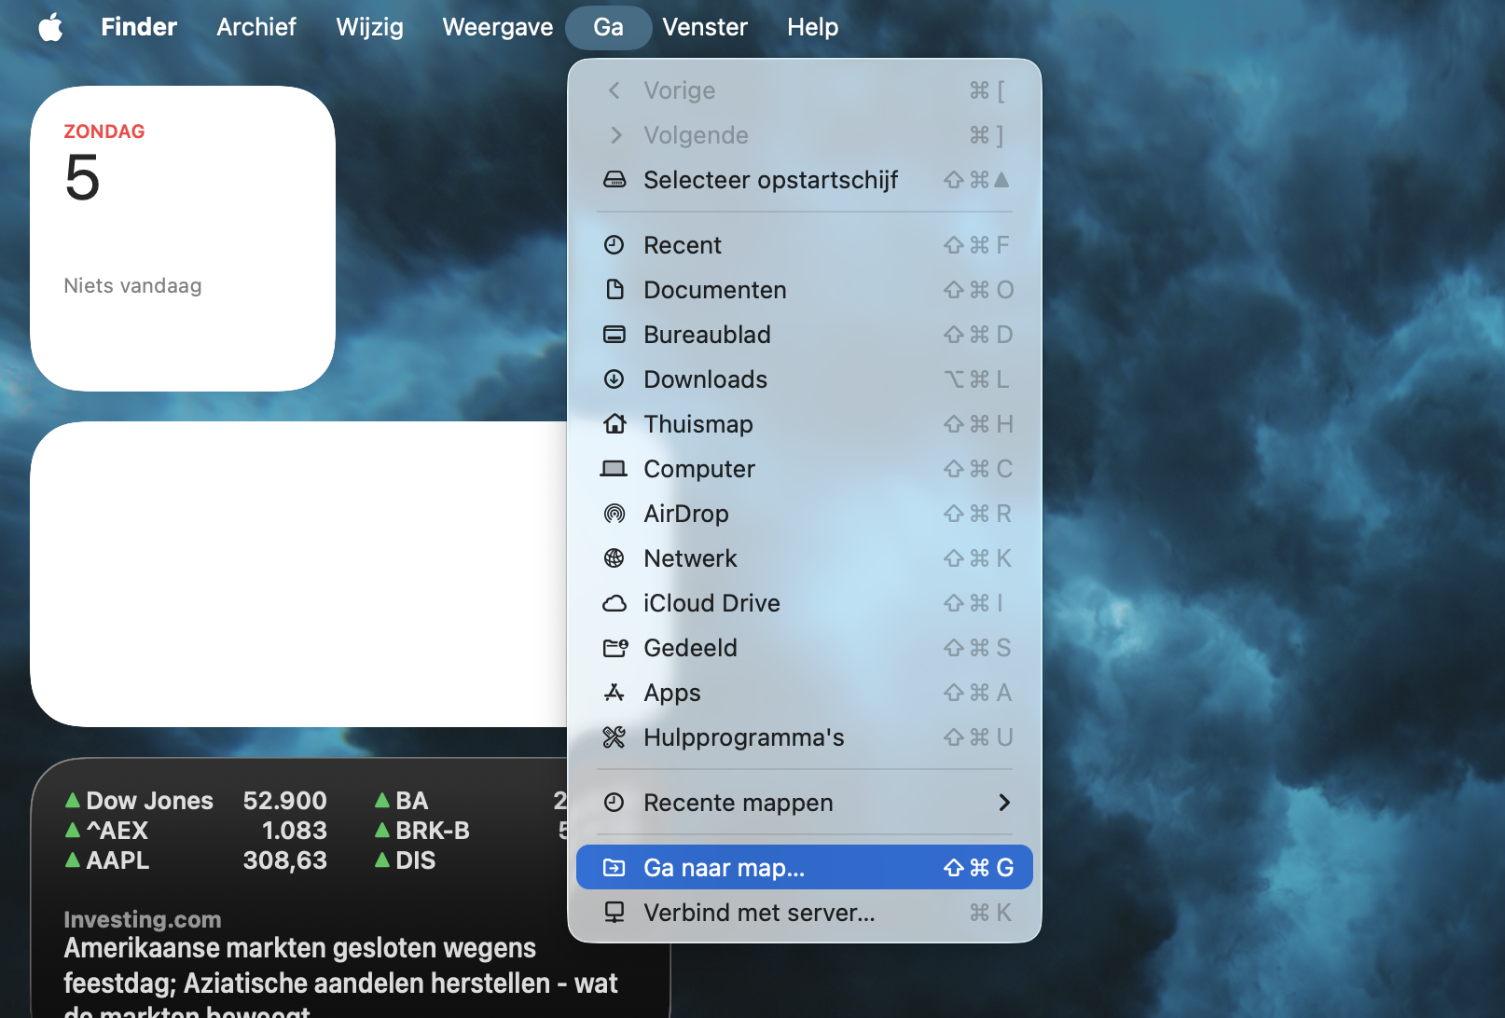Click the Gedeeld shared folder icon
1505x1018 pixels.
point(614,648)
